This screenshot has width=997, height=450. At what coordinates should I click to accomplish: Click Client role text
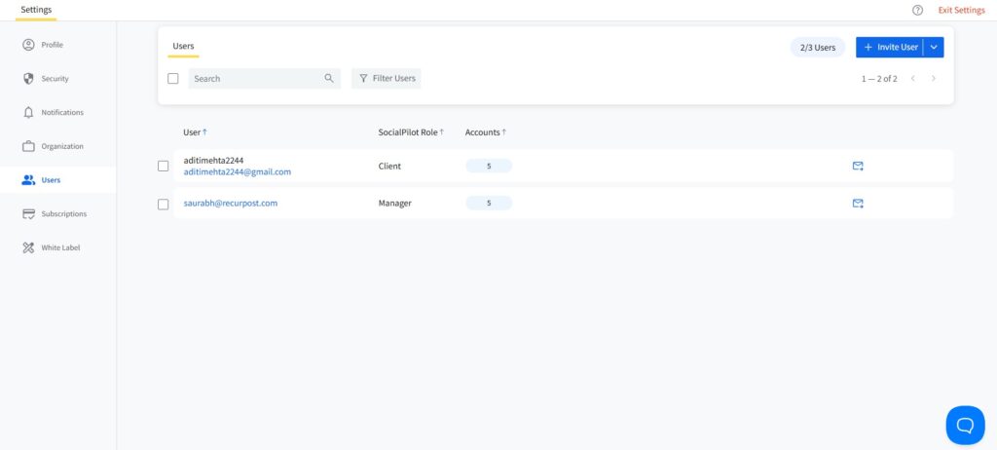point(389,167)
